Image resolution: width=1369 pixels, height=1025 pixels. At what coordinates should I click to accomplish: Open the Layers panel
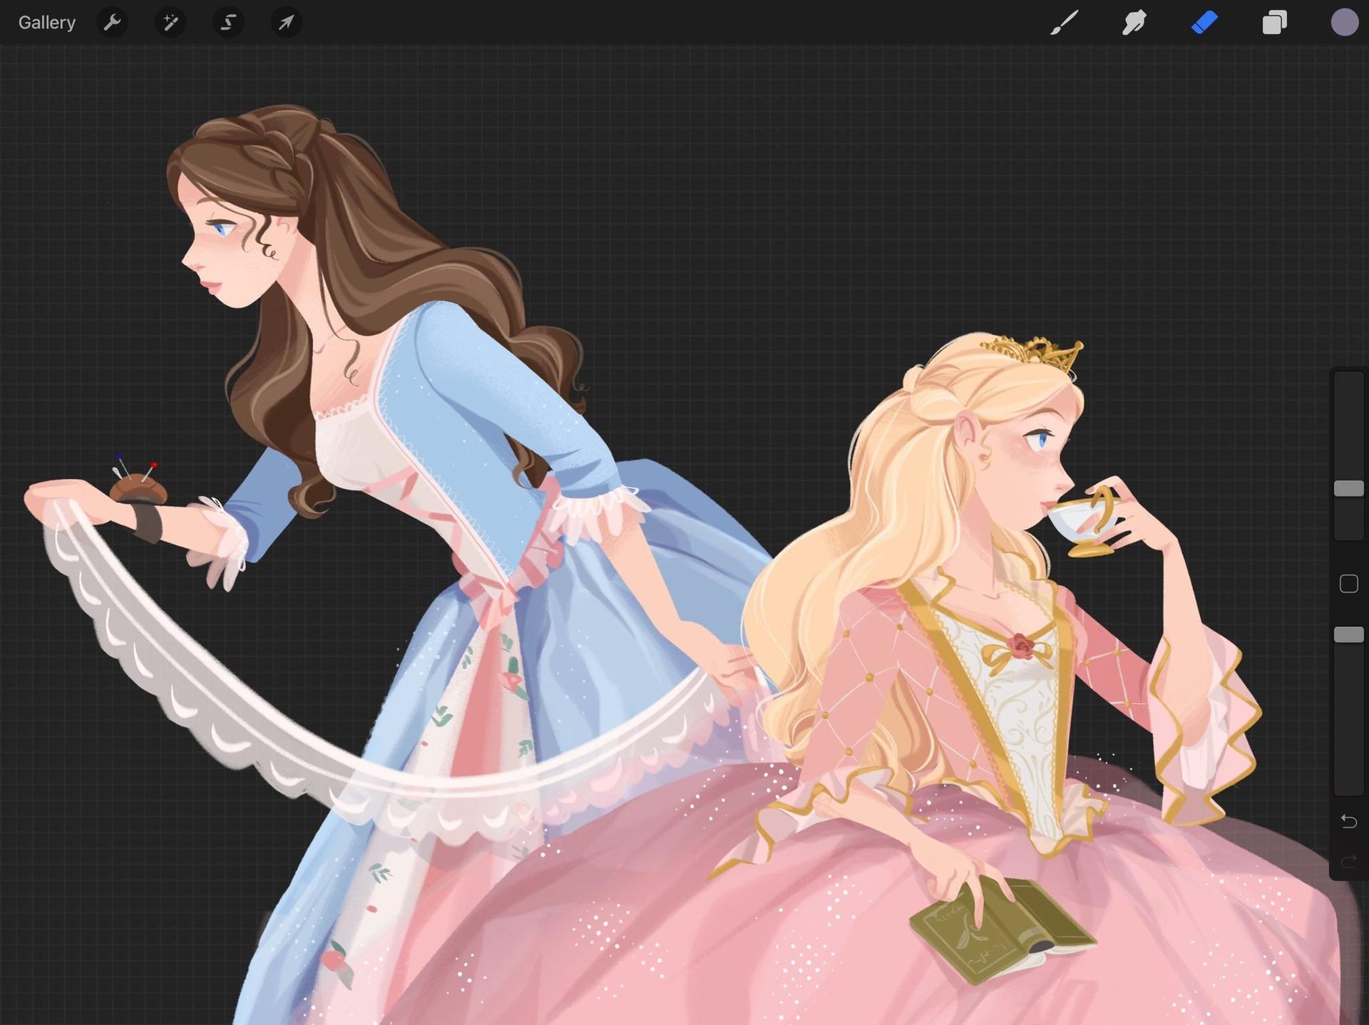point(1274,23)
